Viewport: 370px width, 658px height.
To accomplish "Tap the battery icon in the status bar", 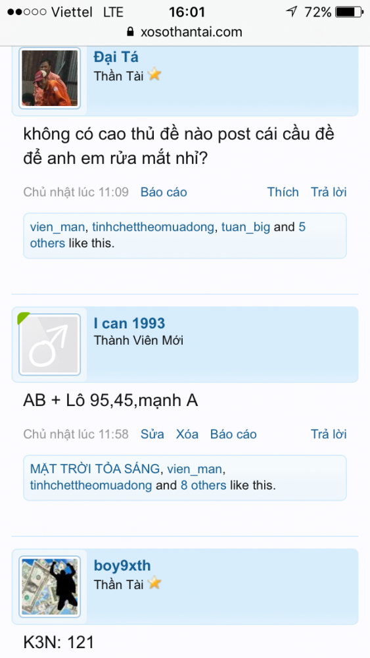I will point(350,12).
